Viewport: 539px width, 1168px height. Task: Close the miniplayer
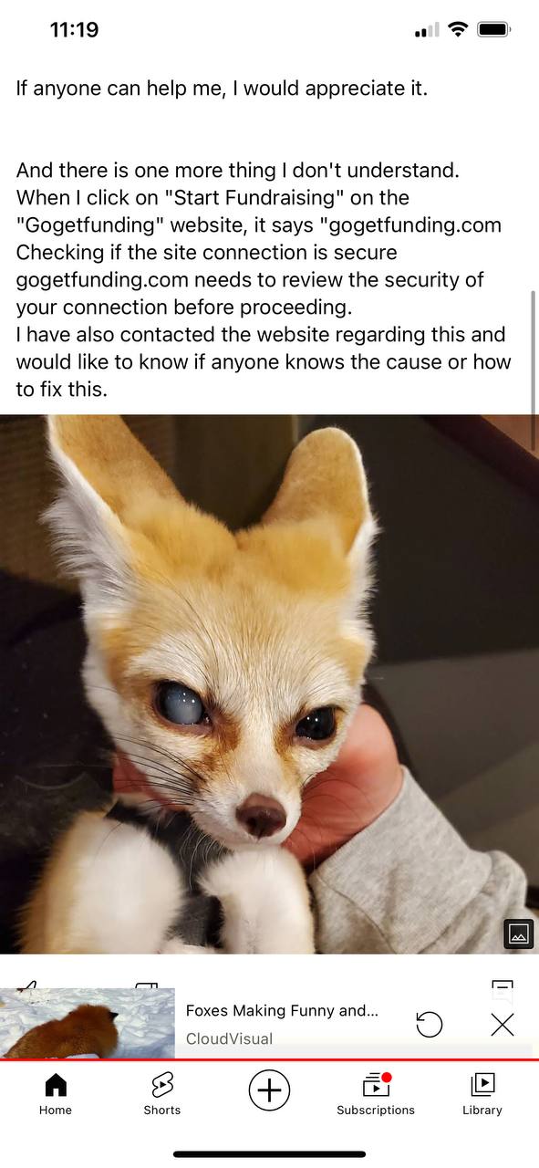503,1024
